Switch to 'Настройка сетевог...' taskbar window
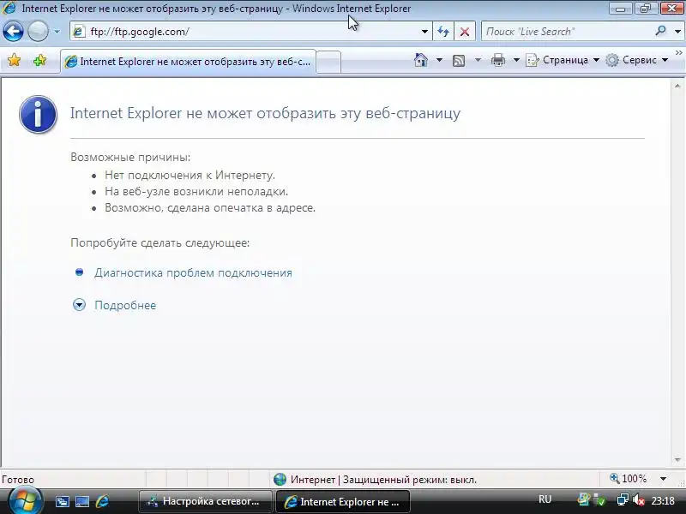The width and height of the screenshot is (686, 514). pyautogui.click(x=206, y=501)
